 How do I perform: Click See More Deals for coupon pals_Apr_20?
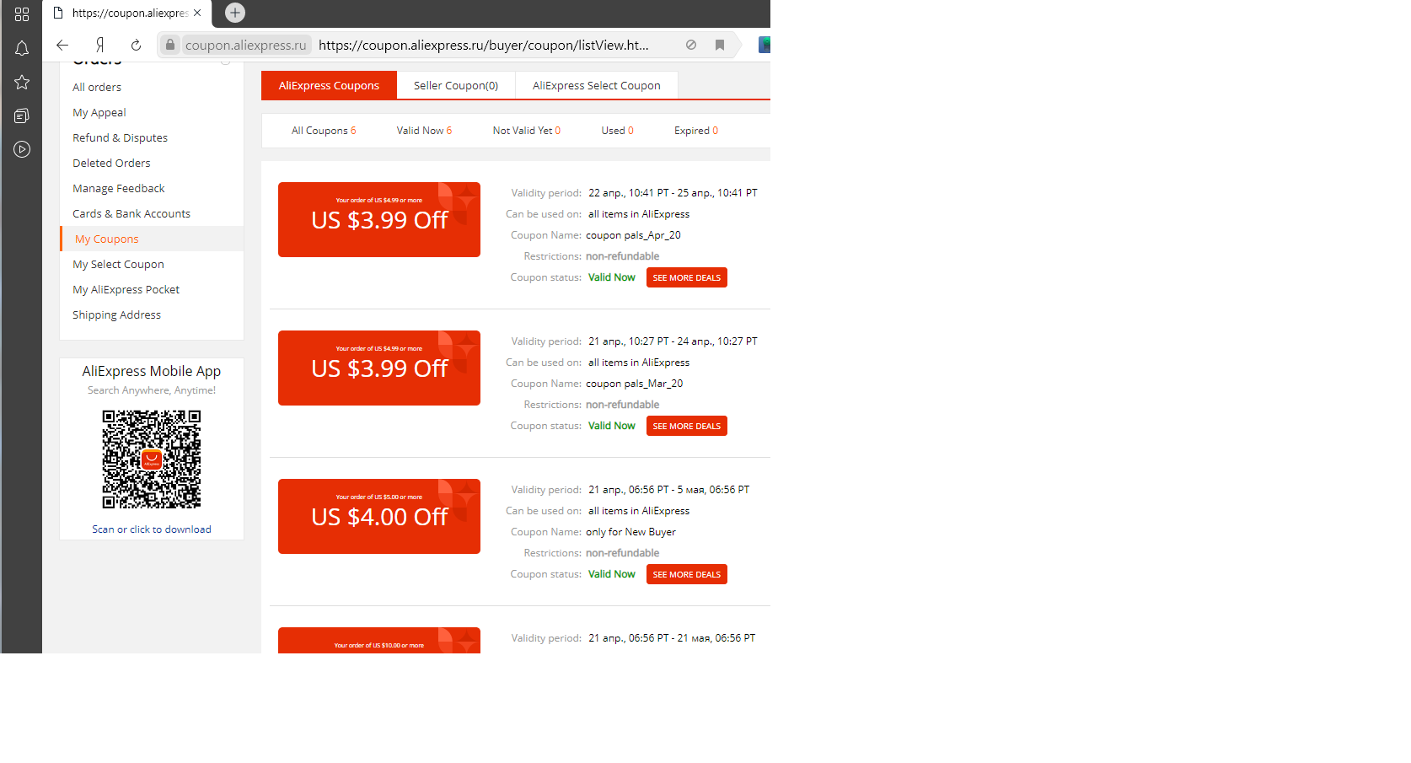[x=687, y=277]
